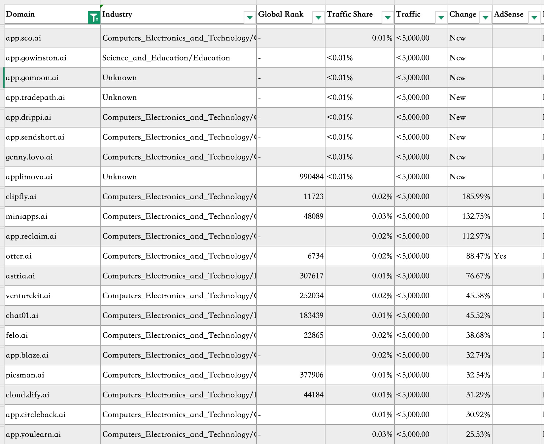544x444 pixels.
Task: Select the app.tradepath.ai domain cell
Action: pyautogui.click(x=52, y=97)
